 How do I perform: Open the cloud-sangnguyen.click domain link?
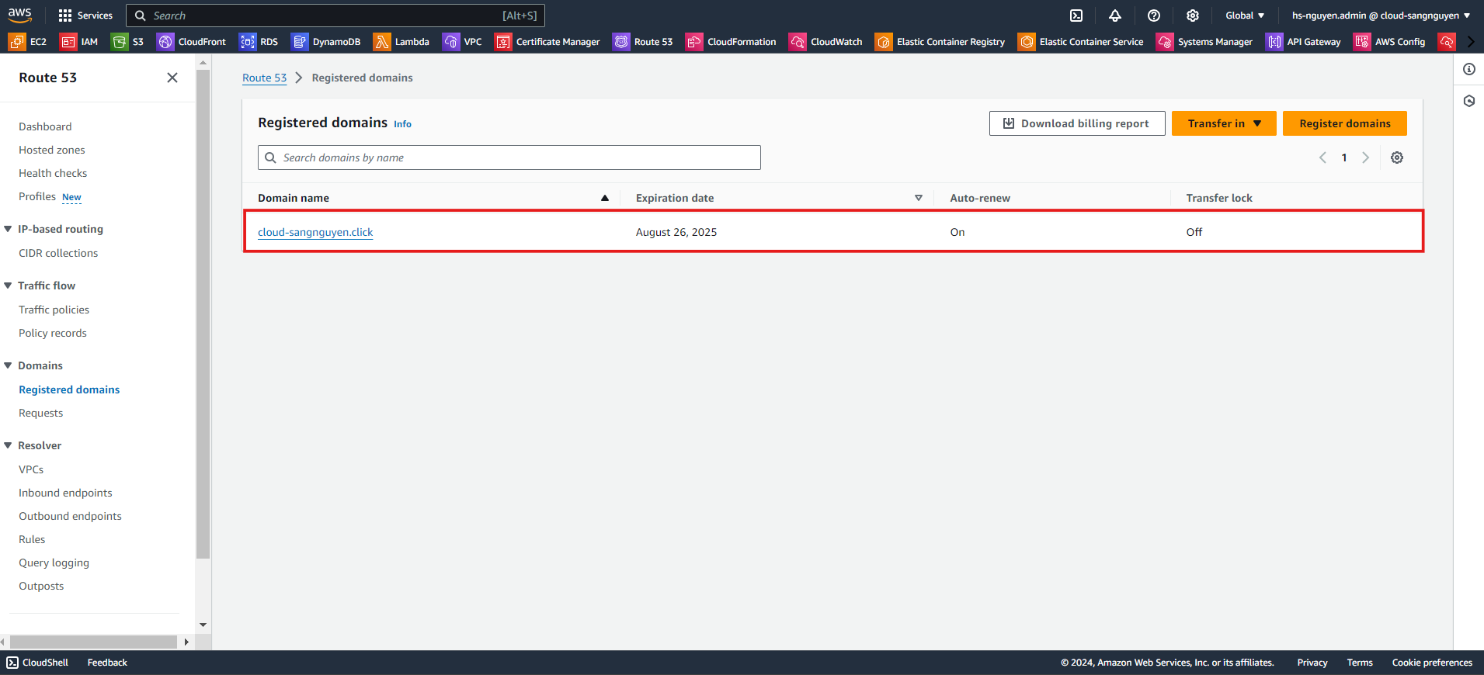coord(315,232)
